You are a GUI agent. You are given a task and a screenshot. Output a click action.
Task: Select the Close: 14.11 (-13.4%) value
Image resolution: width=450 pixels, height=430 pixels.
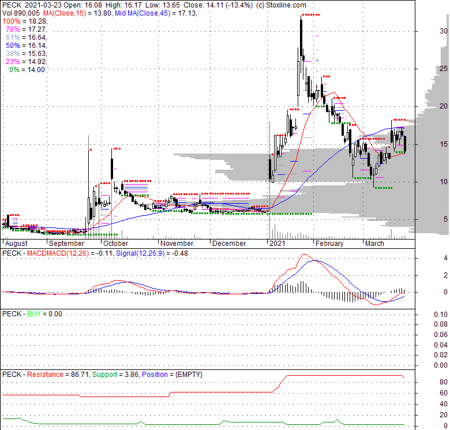pos(218,5)
